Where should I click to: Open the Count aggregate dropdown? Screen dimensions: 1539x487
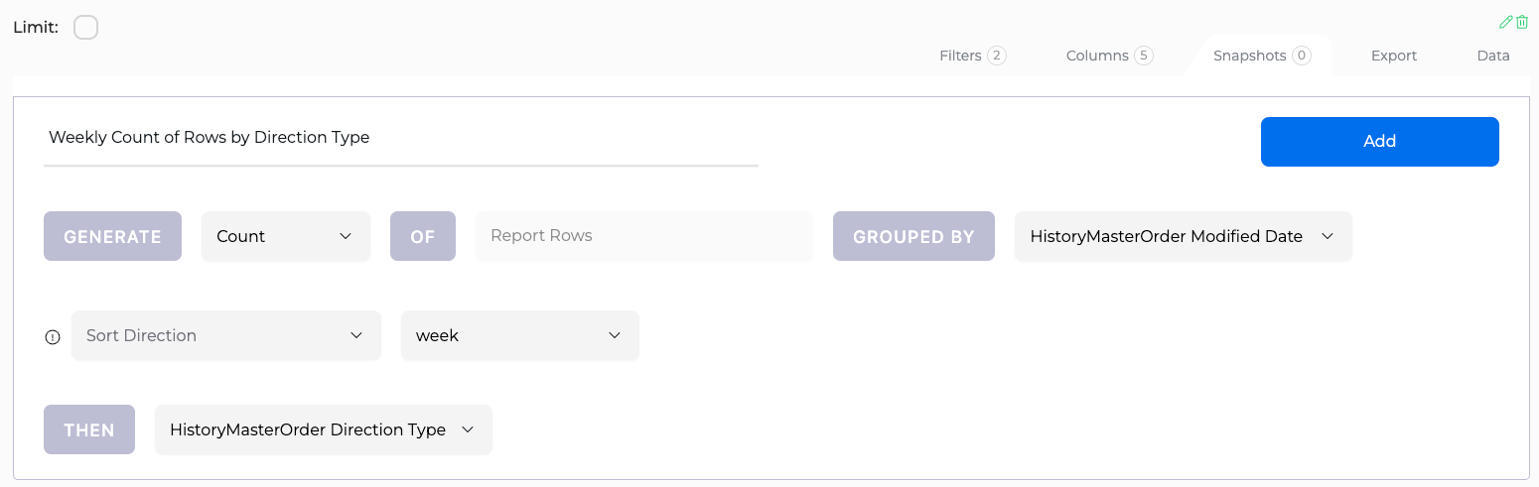[286, 236]
